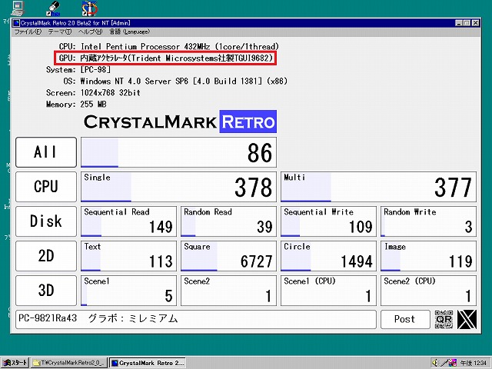492x369 pixels.
Task: Click the Post button
Action: (405, 319)
